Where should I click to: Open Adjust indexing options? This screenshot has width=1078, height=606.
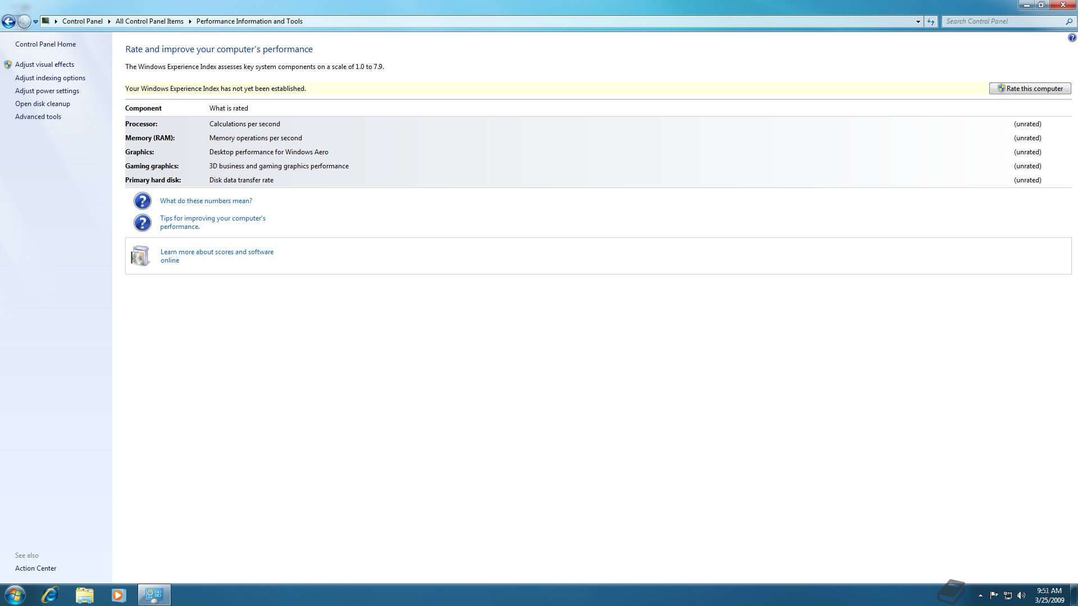(50, 78)
